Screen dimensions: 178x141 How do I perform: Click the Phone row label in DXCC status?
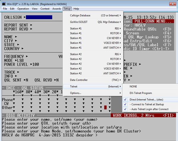tap(7, 100)
